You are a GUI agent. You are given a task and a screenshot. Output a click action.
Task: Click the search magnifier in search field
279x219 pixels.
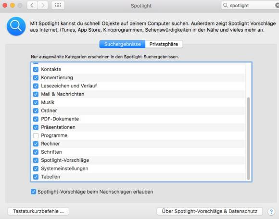click(x=225, y=5)
